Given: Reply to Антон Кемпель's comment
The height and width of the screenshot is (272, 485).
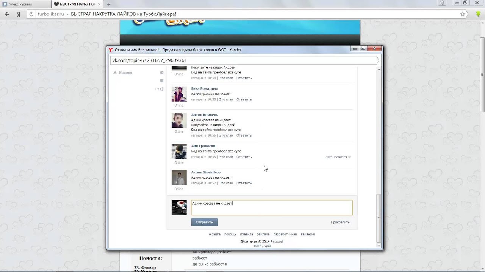Looking at the screenshot, I should click(x=244, y=136).
